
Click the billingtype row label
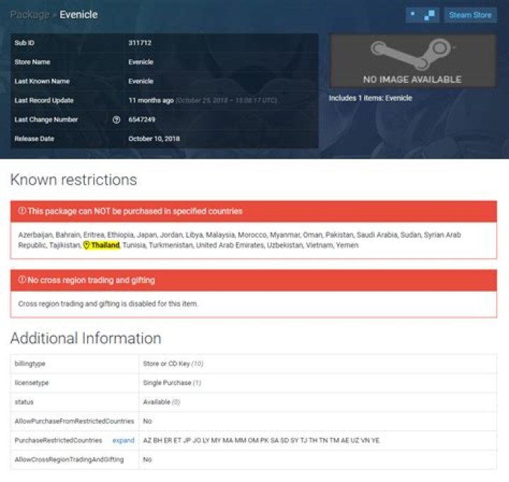click(x=30, y=364)
